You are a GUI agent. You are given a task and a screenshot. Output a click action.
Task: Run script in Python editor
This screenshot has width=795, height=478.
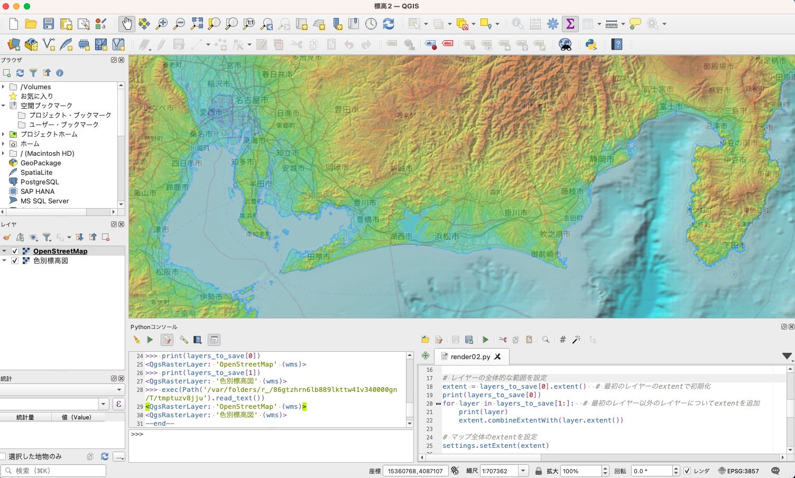tap(485, 340)
